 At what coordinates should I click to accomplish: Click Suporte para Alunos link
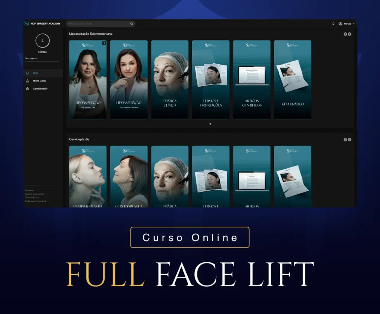35,194
